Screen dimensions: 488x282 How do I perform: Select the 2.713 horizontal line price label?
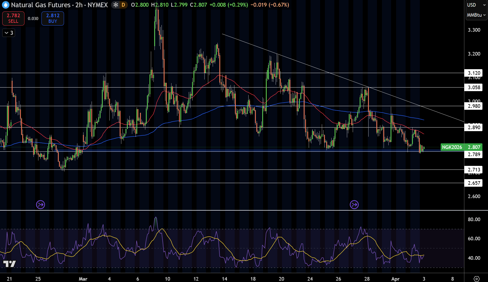[474, 170]
